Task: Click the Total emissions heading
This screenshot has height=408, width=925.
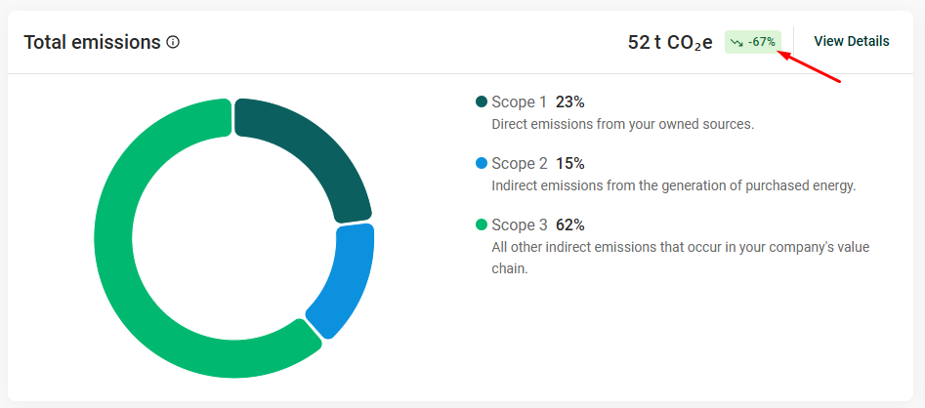Action: [92, 42]
